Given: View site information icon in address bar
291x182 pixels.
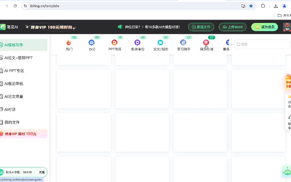Looking at the screenshot, I should [25, 6].
